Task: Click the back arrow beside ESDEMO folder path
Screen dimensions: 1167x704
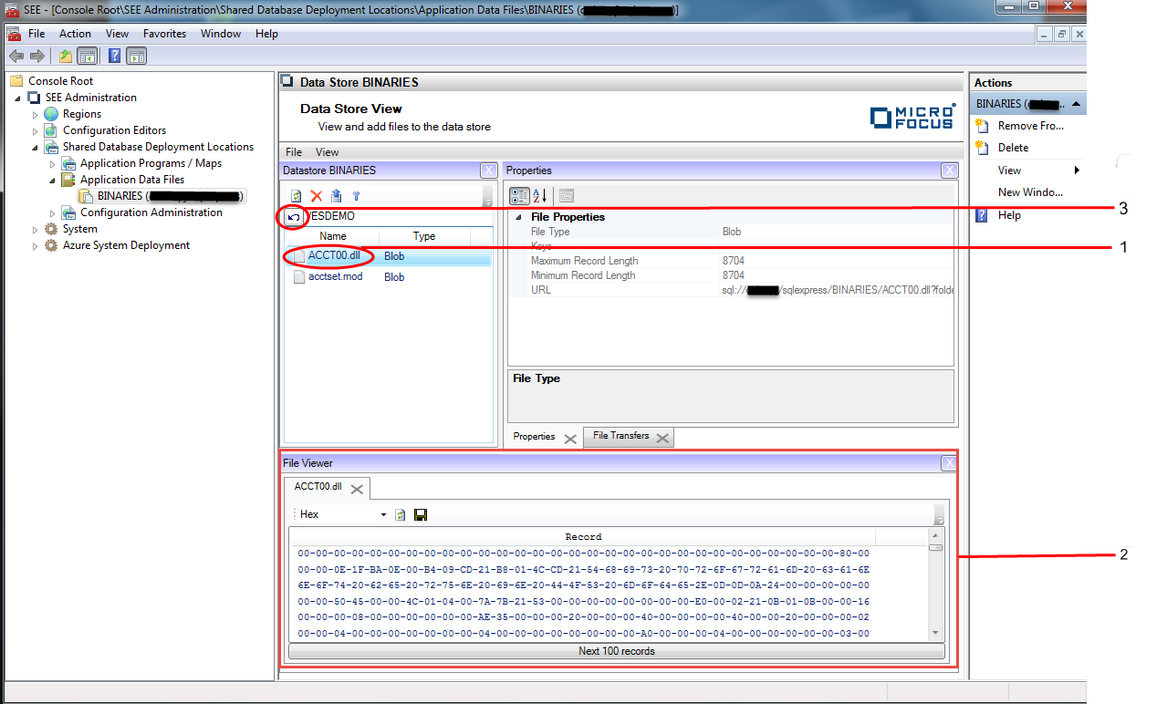Action: tap(294, 218)
